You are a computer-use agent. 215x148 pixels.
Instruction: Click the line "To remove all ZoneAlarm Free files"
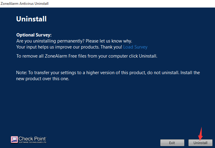[87, 56]
